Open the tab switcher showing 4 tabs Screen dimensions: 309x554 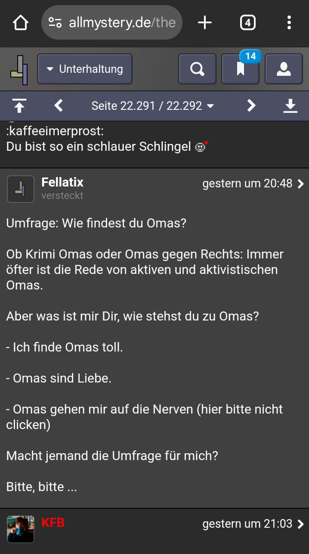click(x=247, y=23)
